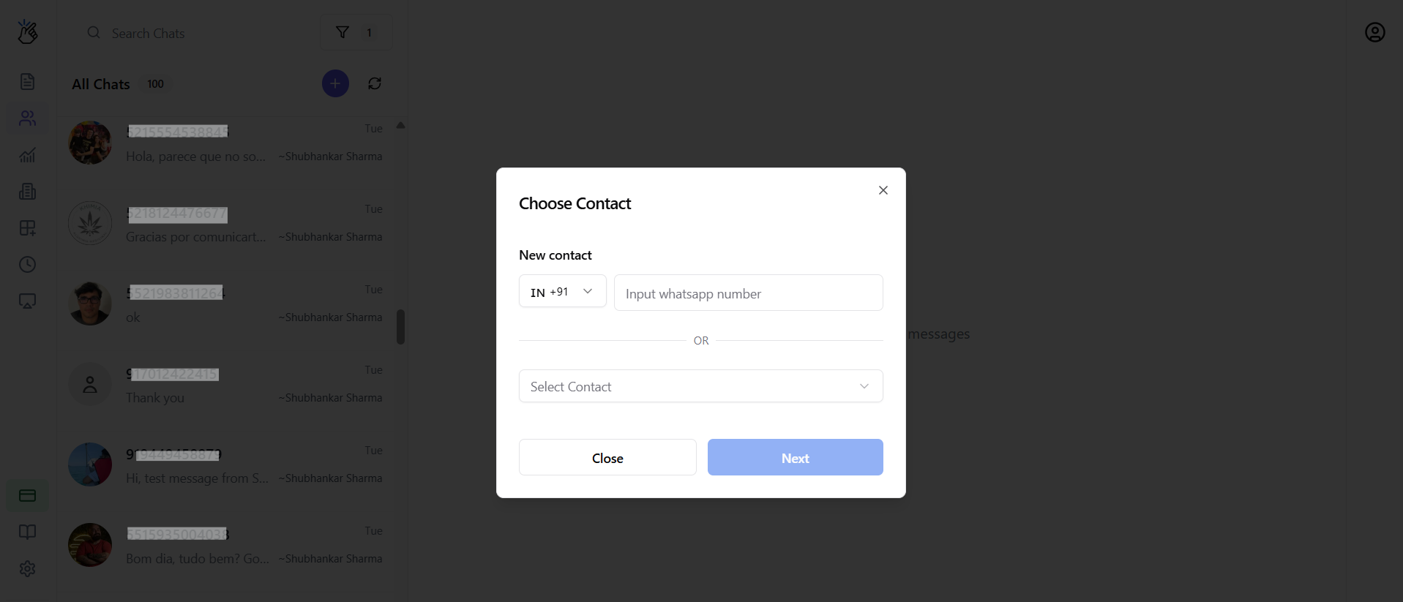Expand the Select Contact dropdown
Viewport: 1403px width, 602px height.
point(700,385)
